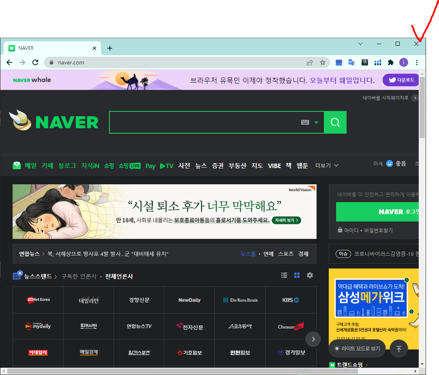Click the 자세히 보기 button on the World Vision banner
This screenshot has width=439, height=375.
287,220
